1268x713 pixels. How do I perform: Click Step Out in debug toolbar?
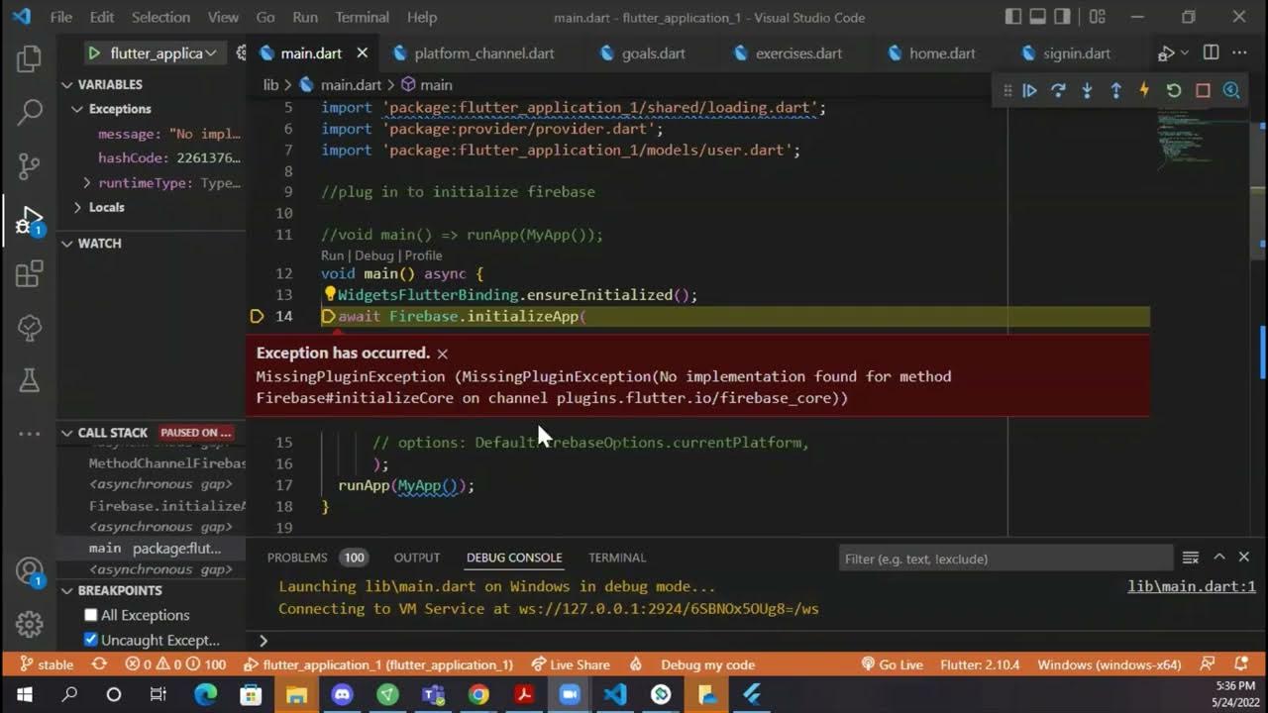[1115, 90]
